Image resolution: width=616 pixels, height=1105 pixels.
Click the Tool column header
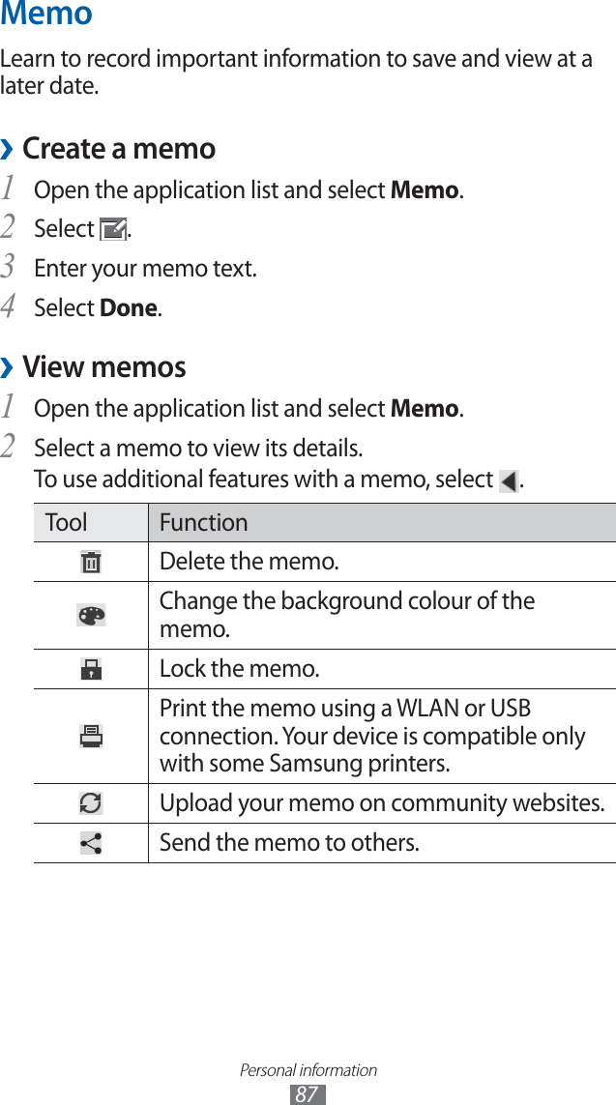67,523
